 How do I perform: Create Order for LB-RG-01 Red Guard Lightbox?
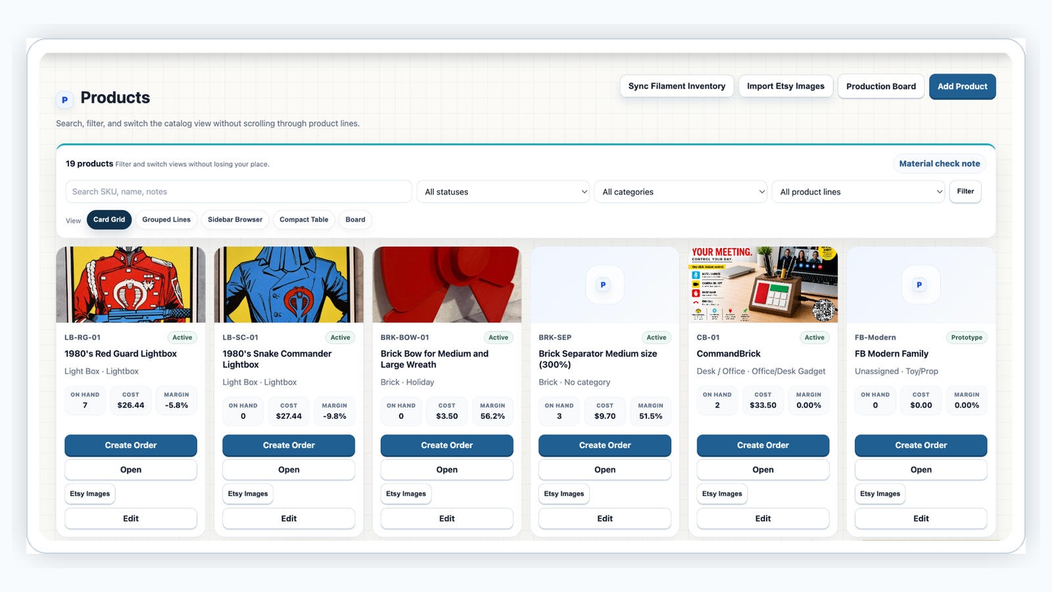(x=131, y=445)
